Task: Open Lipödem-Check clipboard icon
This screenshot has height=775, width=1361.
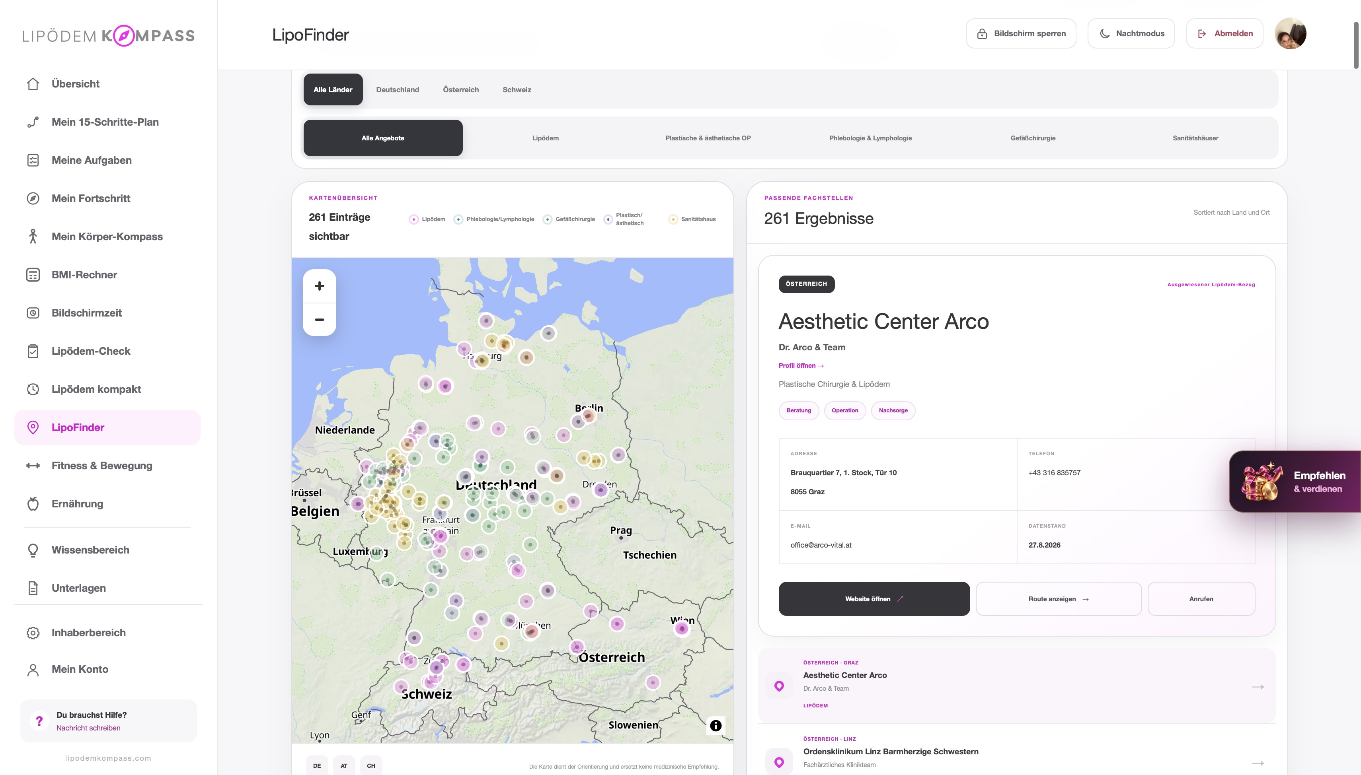Action: pyautogui.click(x=33, y=351)
